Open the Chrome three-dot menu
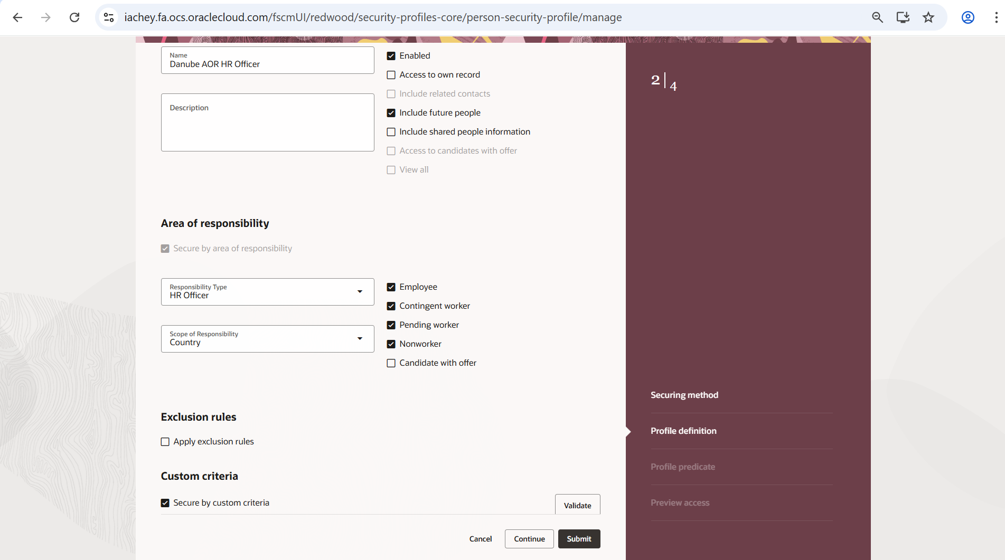 click(x=996, y=17)
